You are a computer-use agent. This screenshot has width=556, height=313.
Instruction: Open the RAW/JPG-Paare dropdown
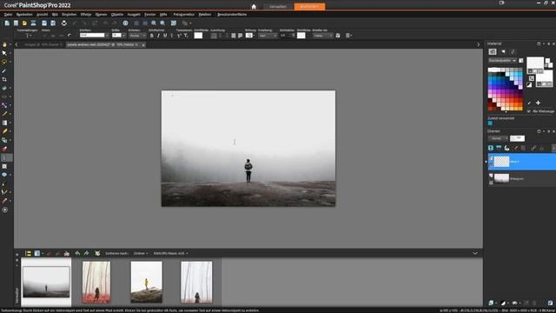(170, 253)
